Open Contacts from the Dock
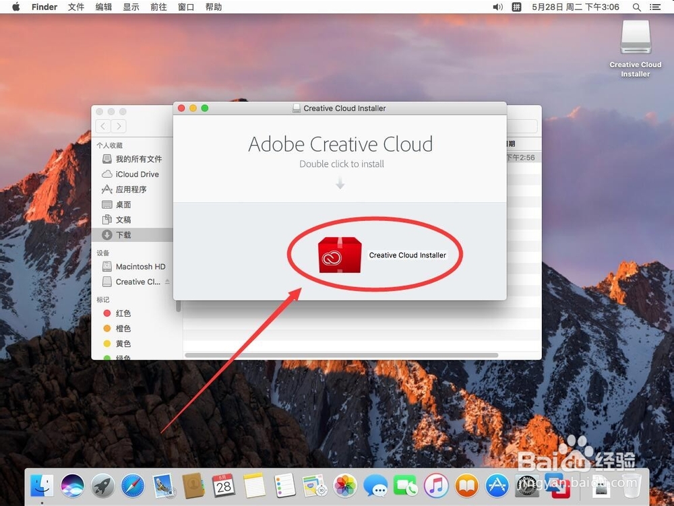 193,486
